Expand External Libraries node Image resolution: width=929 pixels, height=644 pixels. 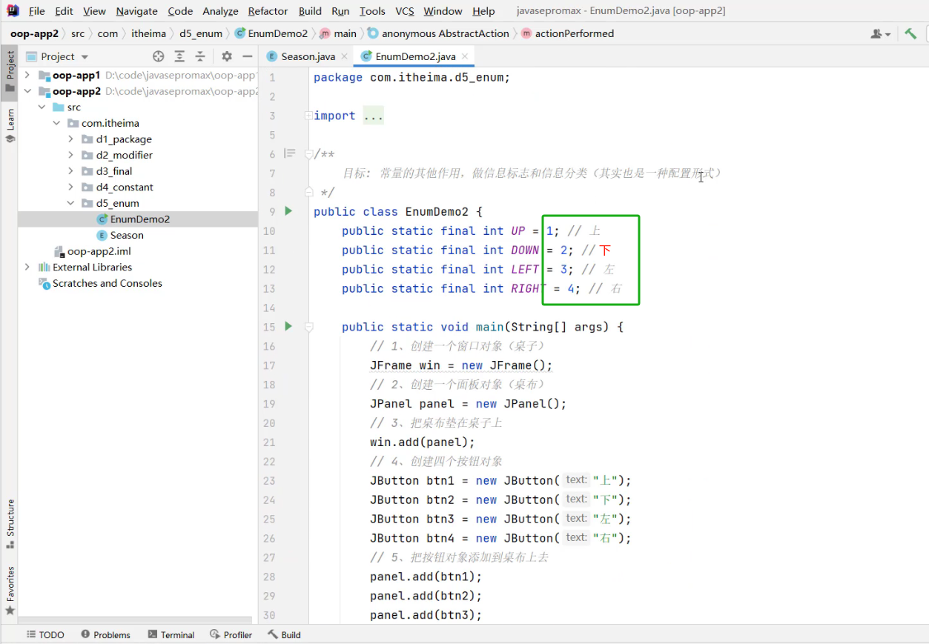click(27, 267)
